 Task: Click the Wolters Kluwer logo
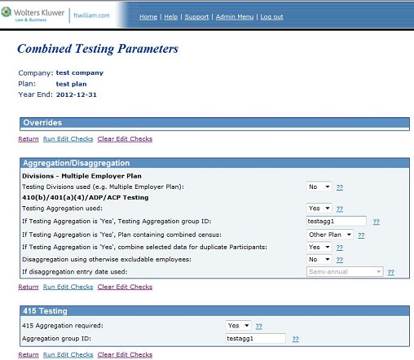pos(33,15)
